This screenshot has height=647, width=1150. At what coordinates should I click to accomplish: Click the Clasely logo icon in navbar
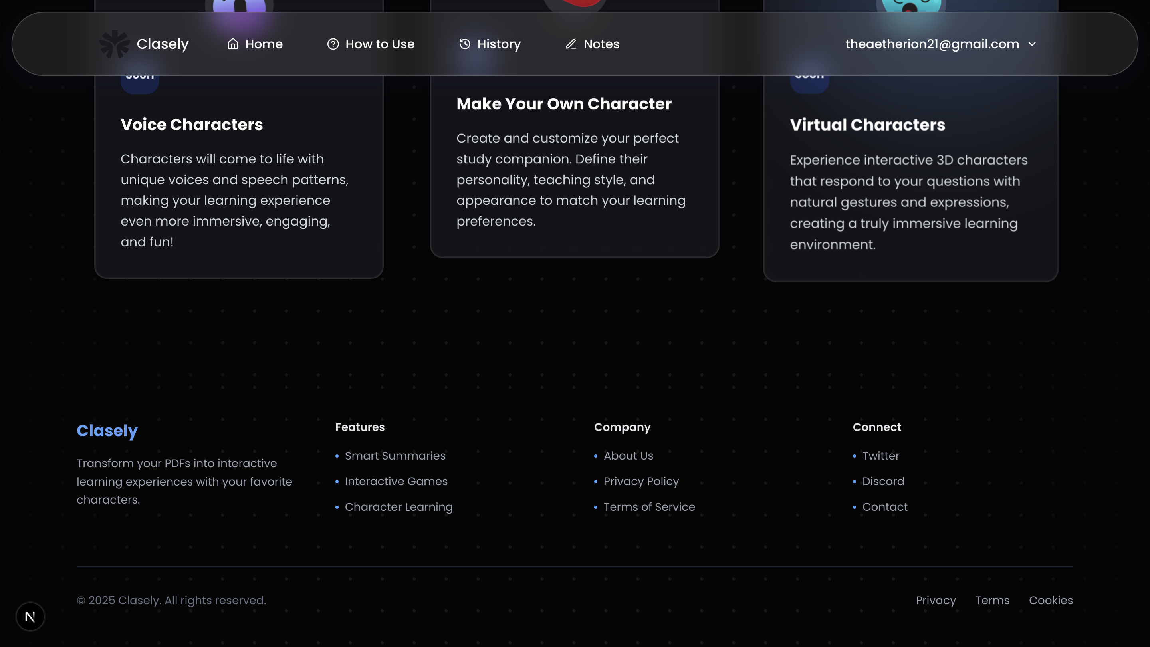(x=114, y=44)
